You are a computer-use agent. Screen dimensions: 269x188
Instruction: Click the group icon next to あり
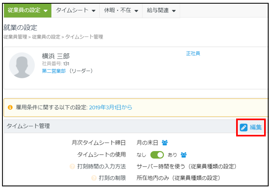point(183,155)
